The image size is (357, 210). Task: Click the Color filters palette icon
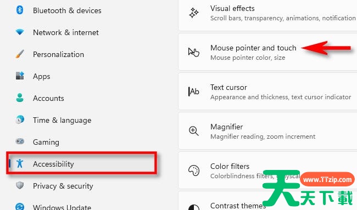tap(194, 171)
